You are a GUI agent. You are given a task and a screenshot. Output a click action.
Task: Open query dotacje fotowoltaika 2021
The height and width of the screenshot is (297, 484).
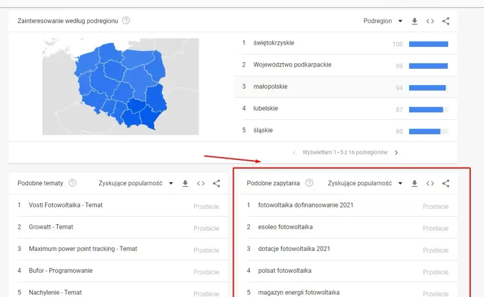tap(294, 249)
